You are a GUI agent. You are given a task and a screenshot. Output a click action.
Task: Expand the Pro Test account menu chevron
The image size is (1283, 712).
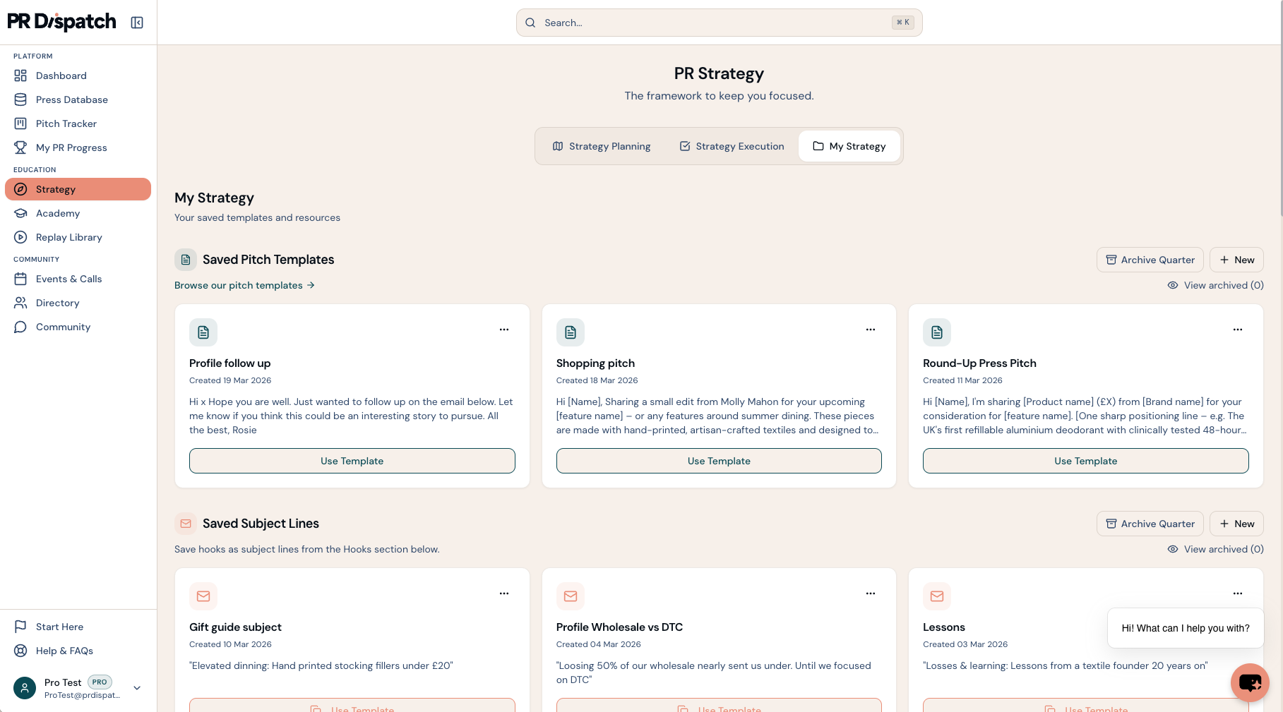click(x=137, y=688)
